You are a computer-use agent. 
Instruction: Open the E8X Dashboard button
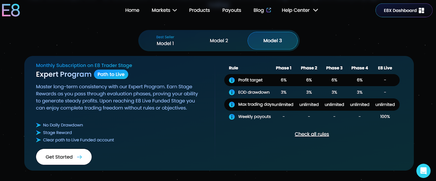click(x=404, y=10)
